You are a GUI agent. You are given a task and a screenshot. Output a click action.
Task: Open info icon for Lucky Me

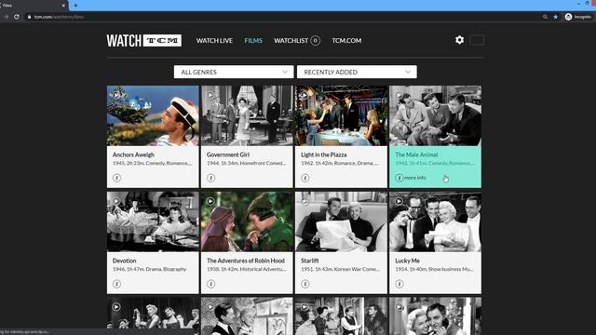tap(400, 284)
